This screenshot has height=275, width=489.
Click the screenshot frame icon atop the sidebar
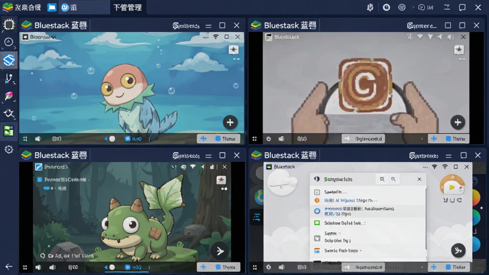pyautogui.click(x=9, y=25)
